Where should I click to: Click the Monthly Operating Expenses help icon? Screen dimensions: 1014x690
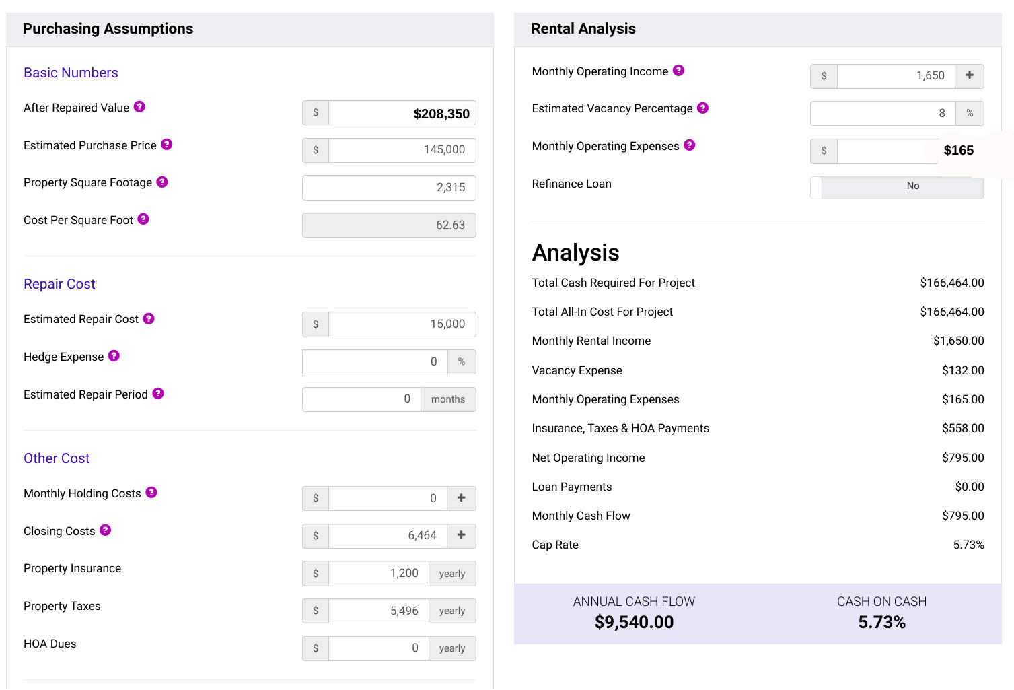click(x=690, y=145)
